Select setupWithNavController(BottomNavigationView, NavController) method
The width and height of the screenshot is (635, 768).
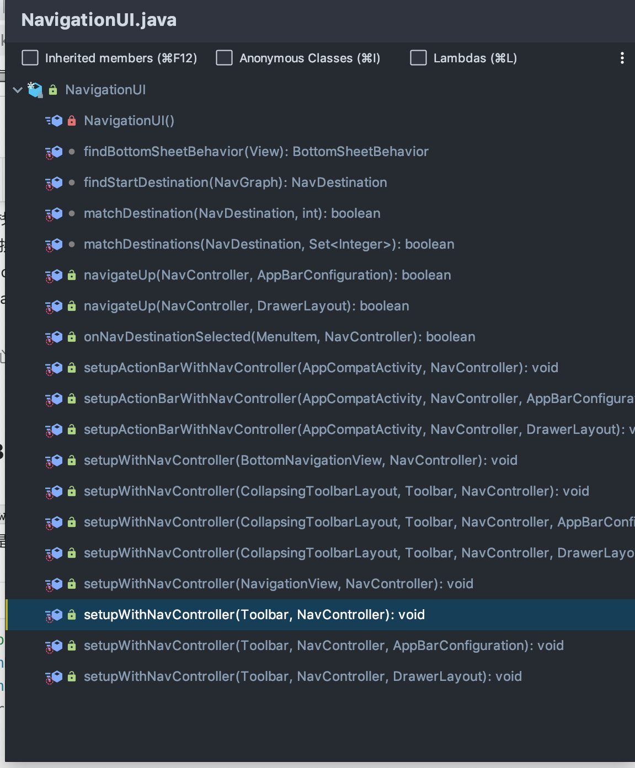(320, 460)
